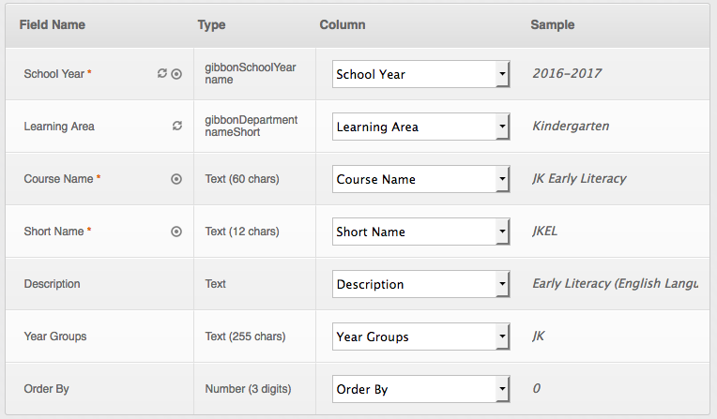This screenshot has height=419, width=717.
Task: Click the Field Name table header
Action: tap(53, 24)
